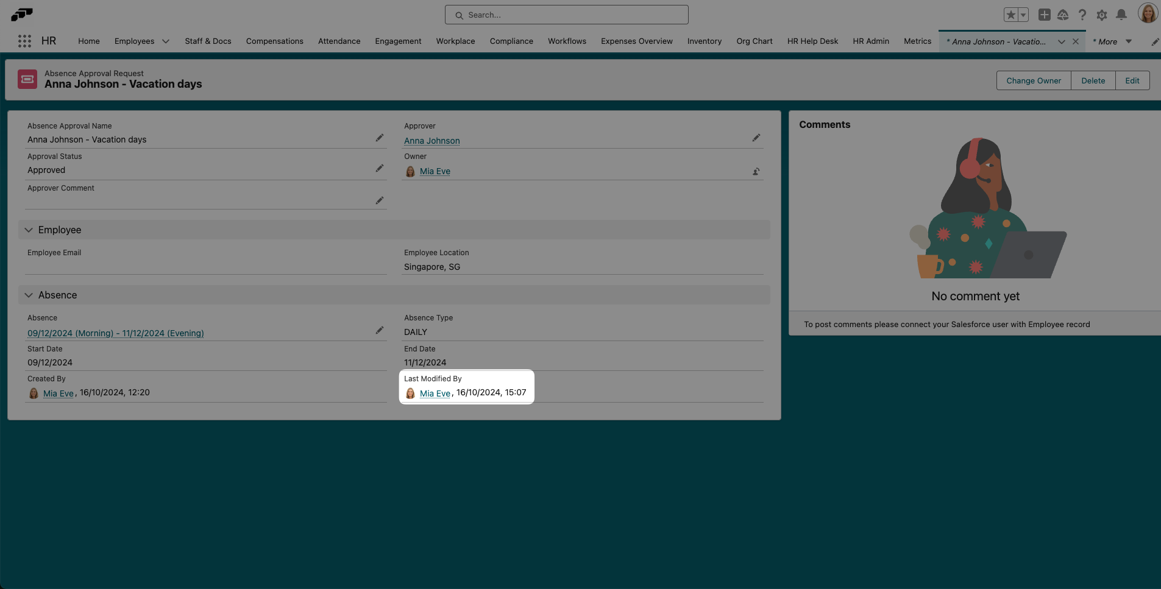The image size is (1161, 589).
Task: Click the Edit button
Action: pyautogui.click(x=1132, y=80)
